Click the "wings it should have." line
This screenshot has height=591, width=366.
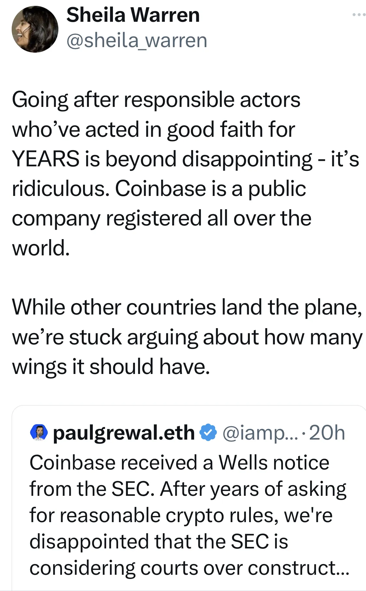point(111,367)
